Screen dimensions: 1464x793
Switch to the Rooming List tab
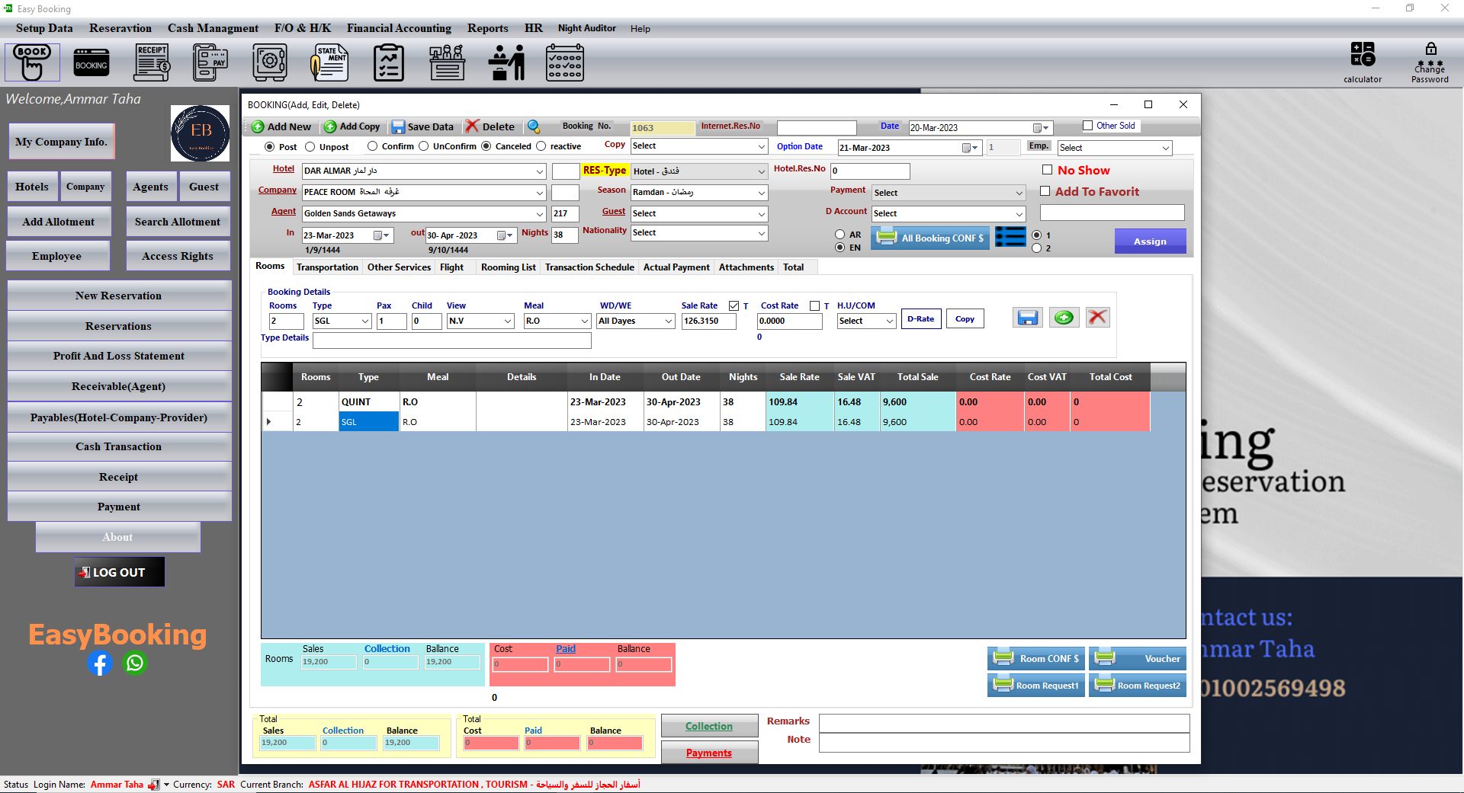pos(508,267)
